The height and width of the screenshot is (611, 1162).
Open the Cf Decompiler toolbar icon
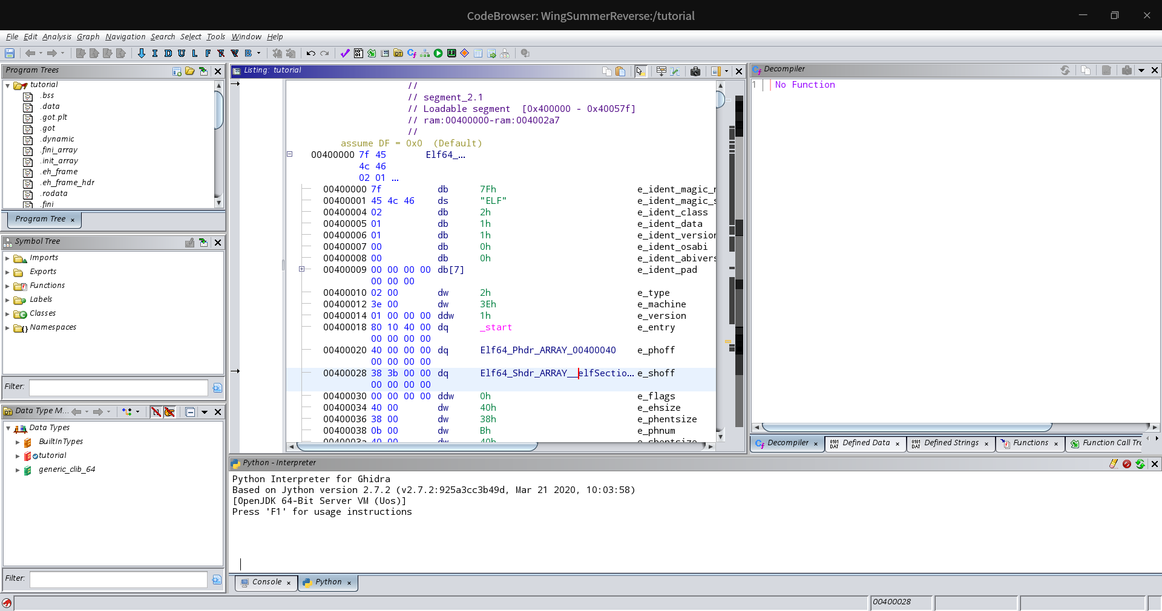tap(412, 53)
